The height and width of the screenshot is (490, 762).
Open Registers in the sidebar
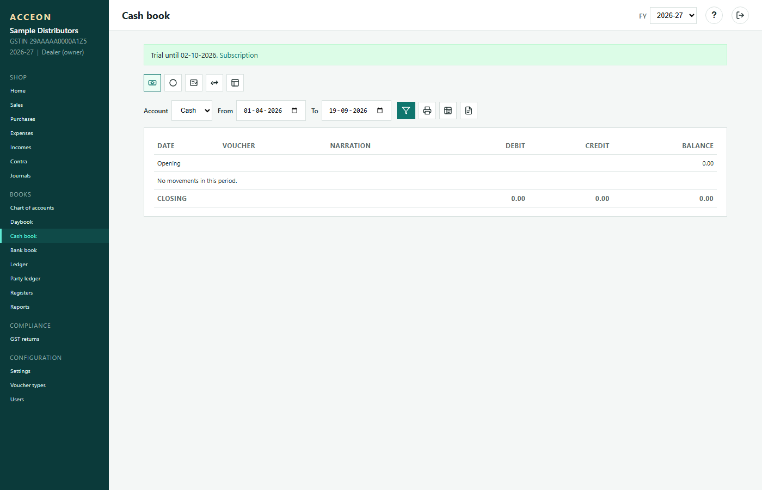point(54,293)
